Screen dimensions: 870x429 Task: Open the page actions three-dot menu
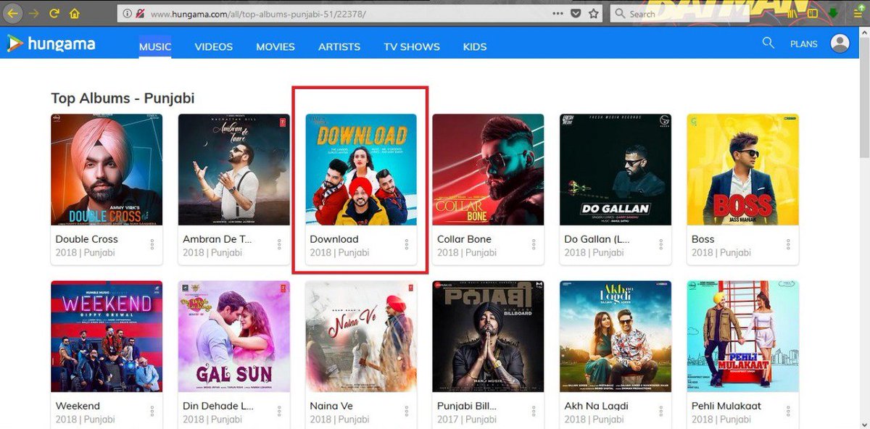pos(558,13)
